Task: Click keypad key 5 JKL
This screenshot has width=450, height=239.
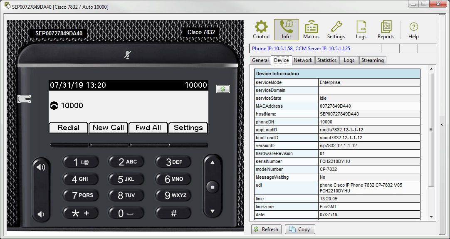Action: coord(126,179)
